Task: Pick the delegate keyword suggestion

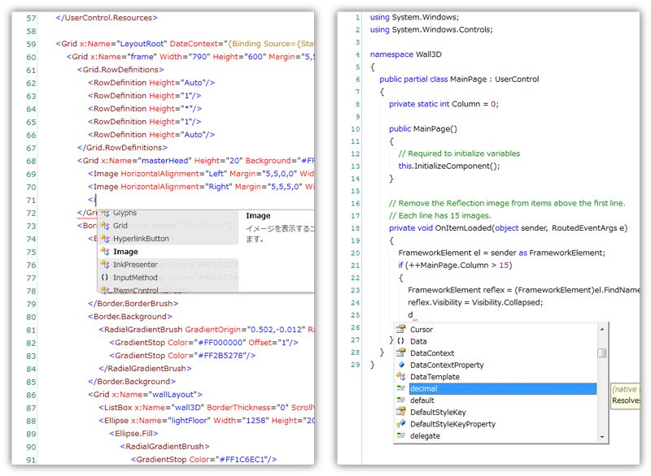Action: pyautogui.click(x=425, y=436)
